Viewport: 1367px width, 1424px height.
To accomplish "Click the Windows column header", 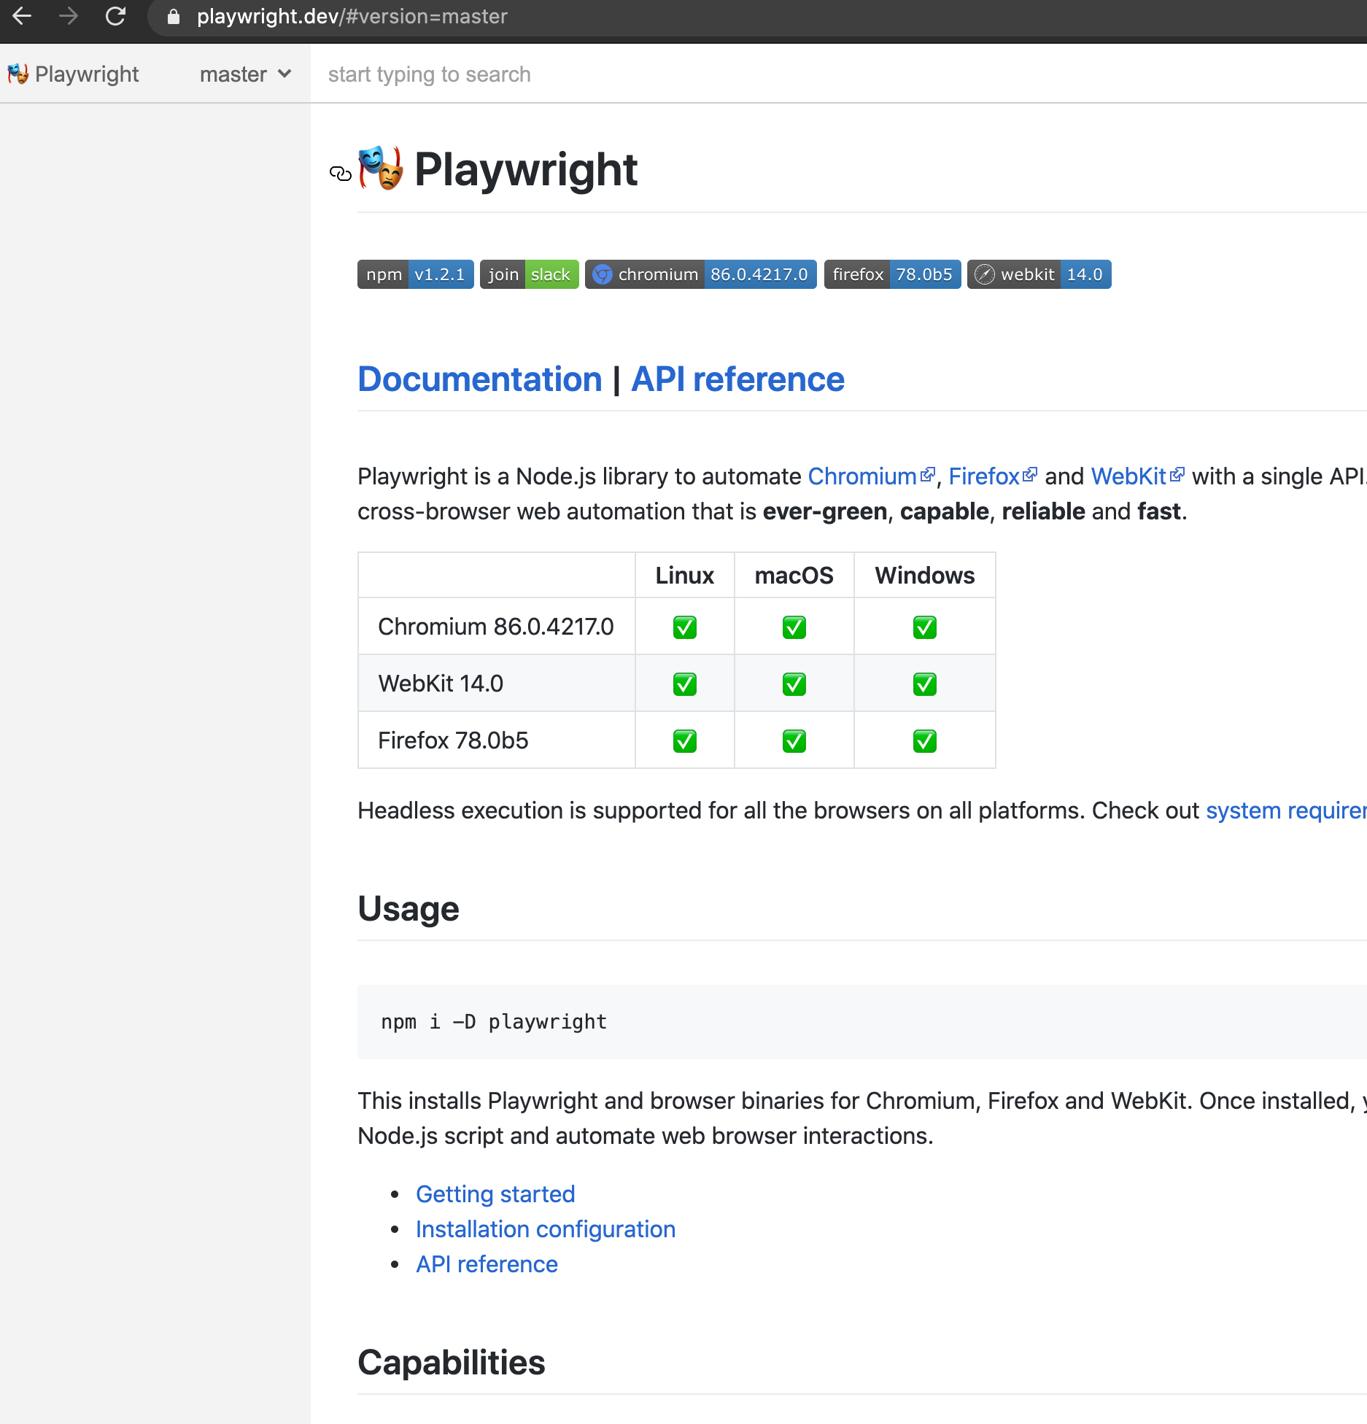I will point(924,575).
